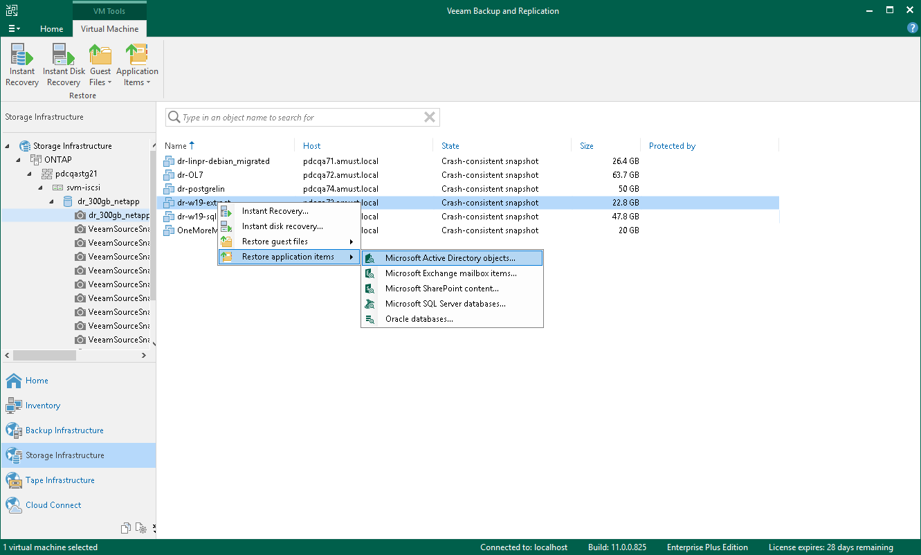Select Microsoft SQL Server databases menu item

(445, 304)
